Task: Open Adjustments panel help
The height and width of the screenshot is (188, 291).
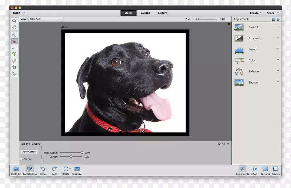Action: coord(278,19)
